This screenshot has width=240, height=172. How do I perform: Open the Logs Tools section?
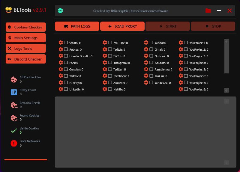pyautogui.click(x=26, y=49)
